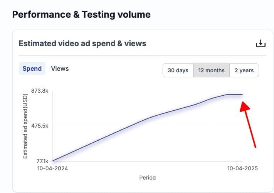Switch to the Views tab
The height and width of the screenshot is (193, 274).
pos(60,68)
